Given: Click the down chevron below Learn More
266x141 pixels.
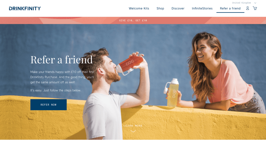Looking at the screenshot, I should tap(133, 131).
